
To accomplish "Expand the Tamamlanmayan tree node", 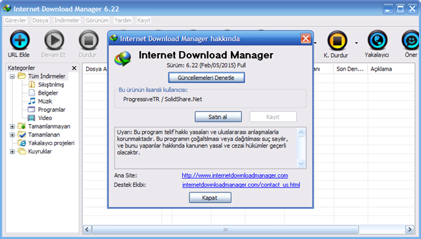I will (12, 127).
